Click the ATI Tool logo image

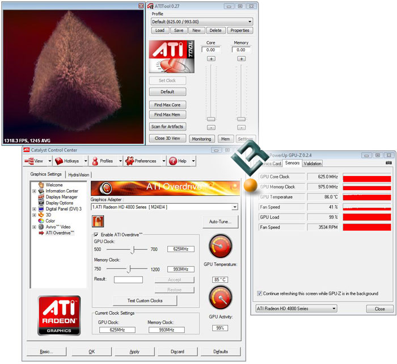171,57
